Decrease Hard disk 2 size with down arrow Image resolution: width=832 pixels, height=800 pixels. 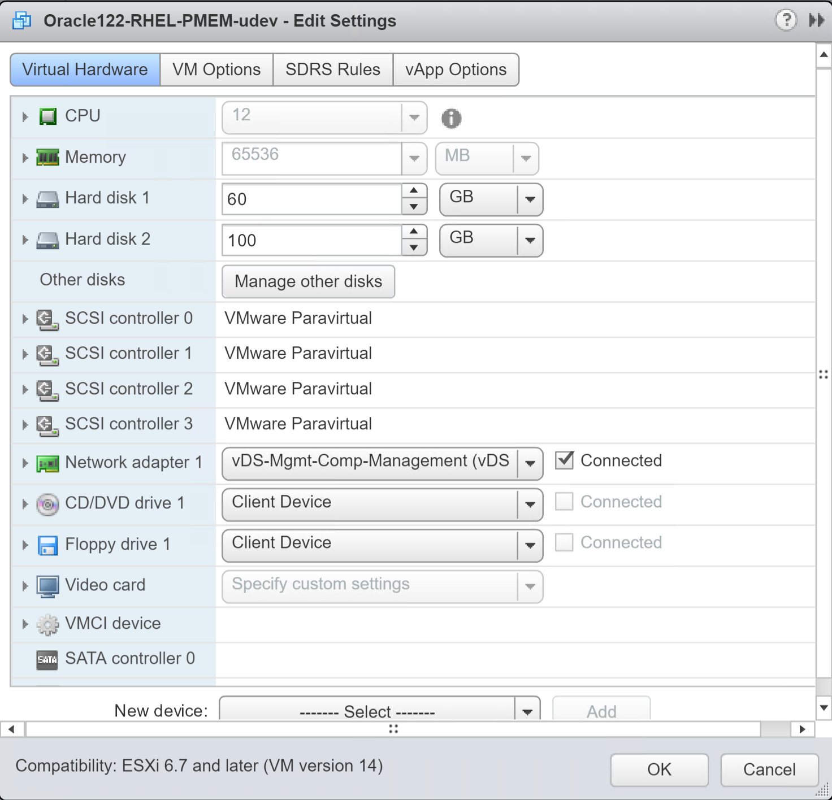(x=414, y=247)
